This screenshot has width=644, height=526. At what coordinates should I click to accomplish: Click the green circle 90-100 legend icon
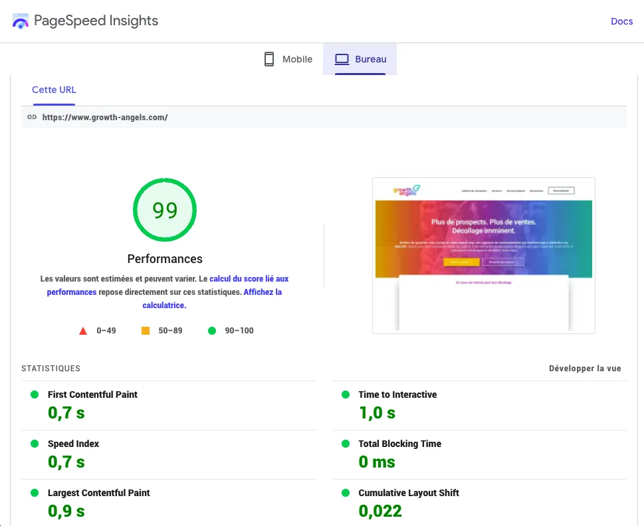coord(214,330)
